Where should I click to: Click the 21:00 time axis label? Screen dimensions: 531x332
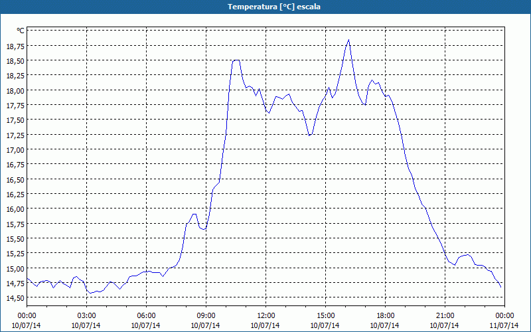445,316
